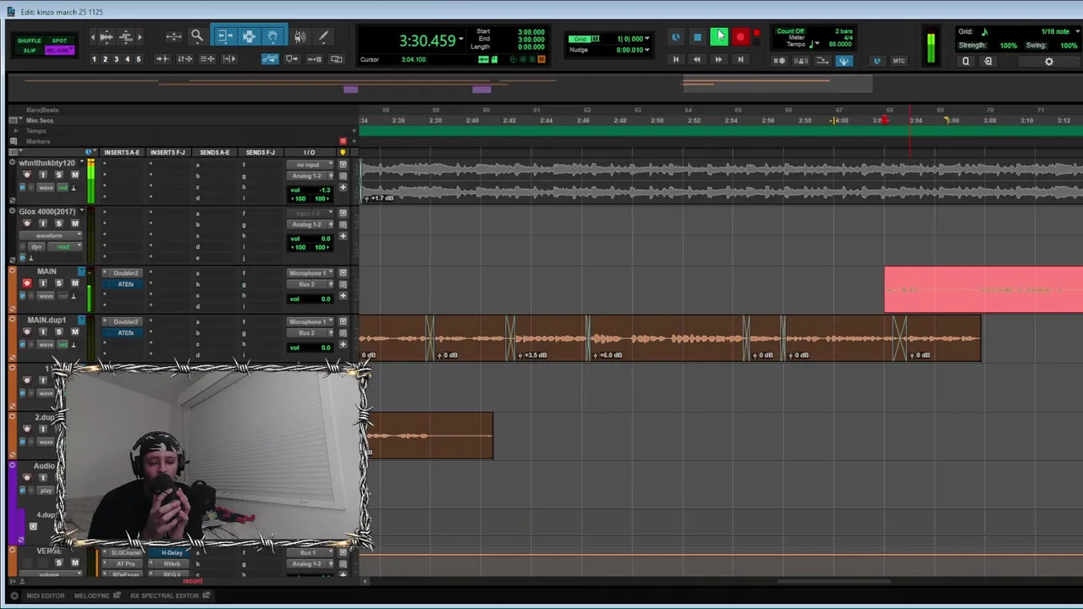The height and width of the screenshot is (609, 1083).
Task: Open the whnlthnkbty120 track name dropdown
Action: pos(81,162)
